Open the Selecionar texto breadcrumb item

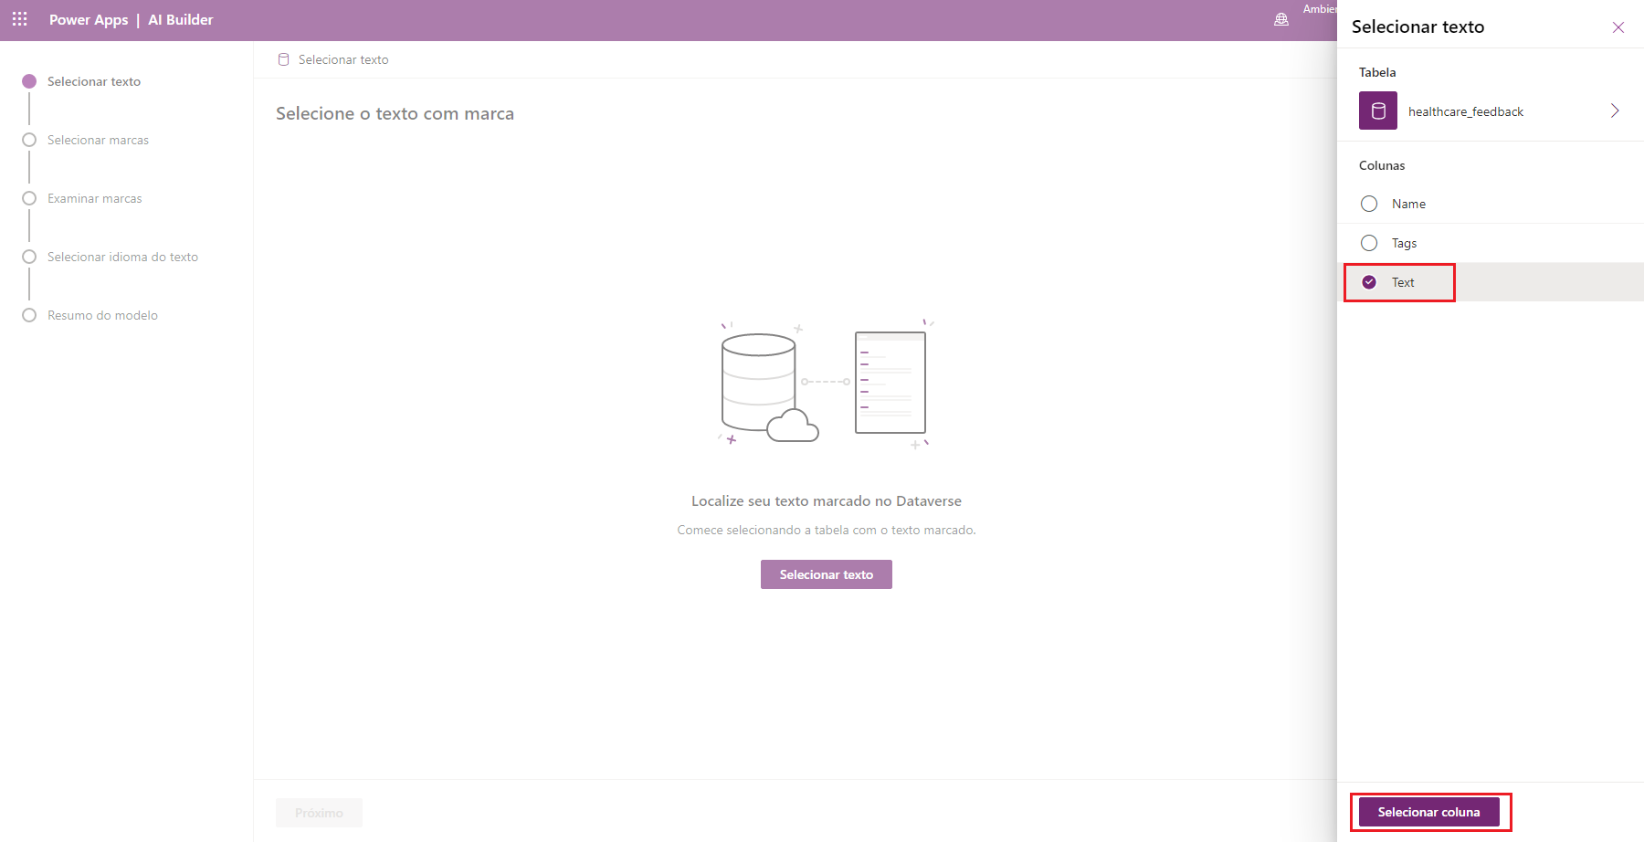point(342,58)
